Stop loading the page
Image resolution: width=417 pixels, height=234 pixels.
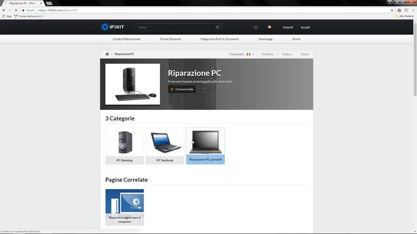16,10
